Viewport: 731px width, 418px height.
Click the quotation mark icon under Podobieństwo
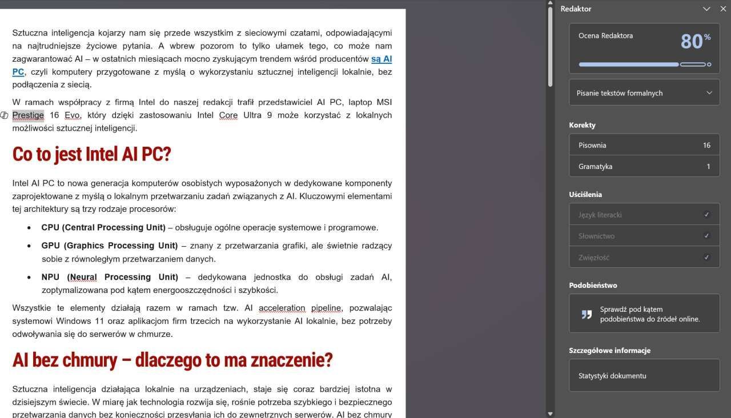587,314
